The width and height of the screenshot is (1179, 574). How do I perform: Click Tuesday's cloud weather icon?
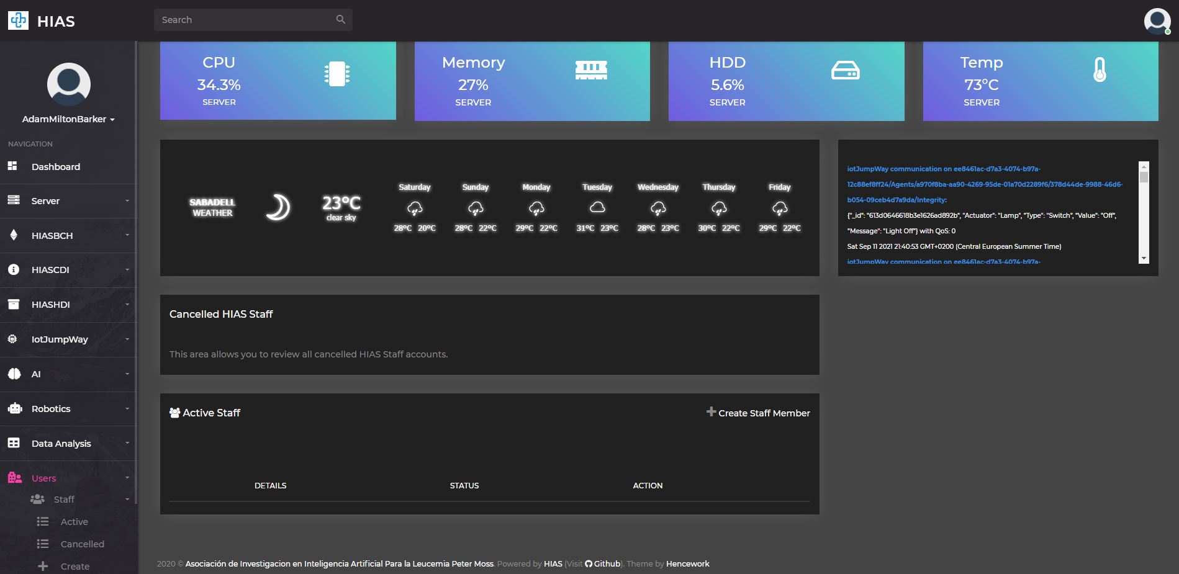(597, 207)
